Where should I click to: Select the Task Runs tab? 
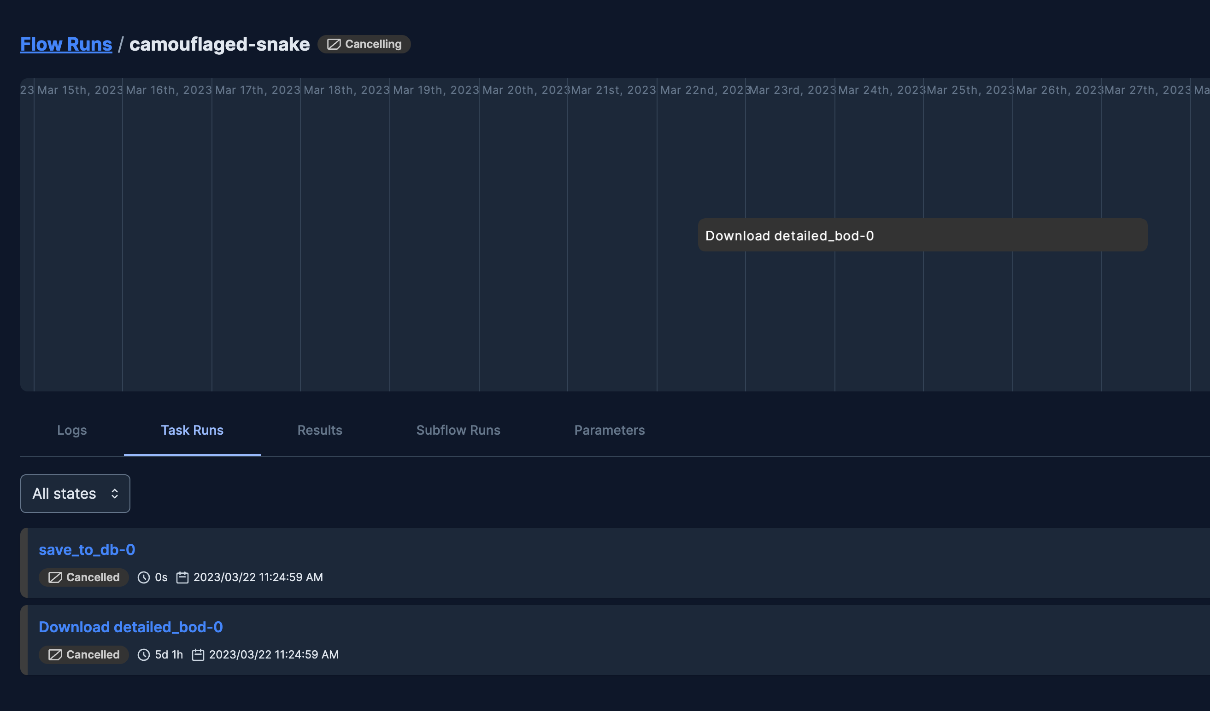192,430
